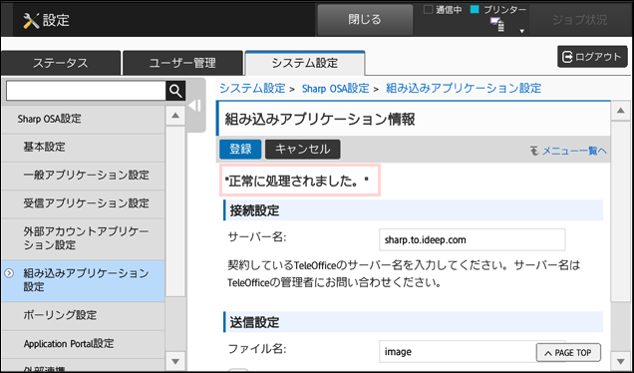Click the サーバー名 input field
The height and width of the screenshot is (373, 634).
(472, 240)
